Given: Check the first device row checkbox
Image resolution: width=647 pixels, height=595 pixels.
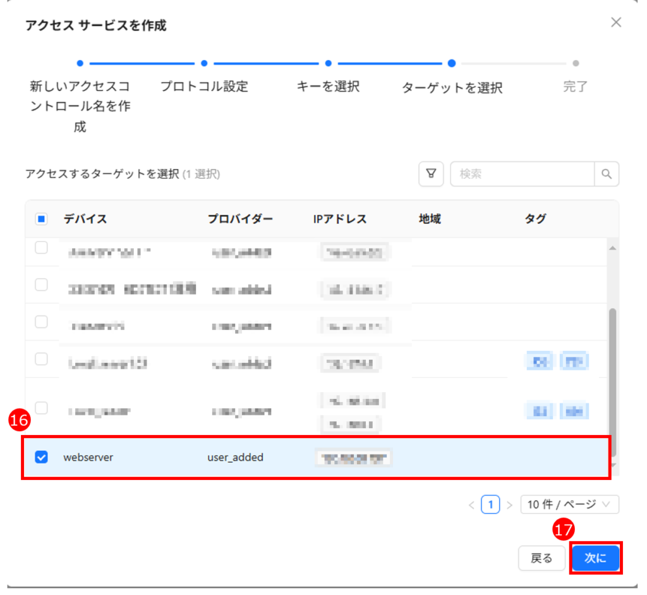Looking at the screenshot, I should point(41,248).
